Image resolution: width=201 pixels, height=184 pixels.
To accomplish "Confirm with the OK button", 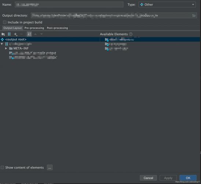I will [188, 178].
